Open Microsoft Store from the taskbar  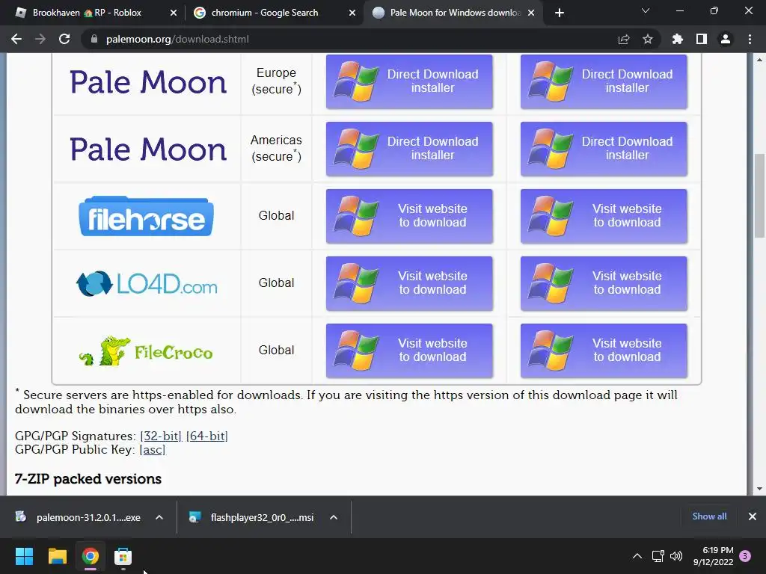(123, 556)
